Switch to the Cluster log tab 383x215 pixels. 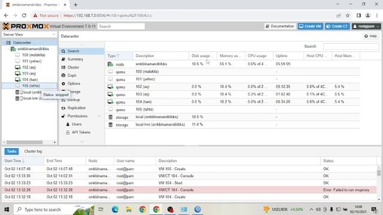coord(33,151)
